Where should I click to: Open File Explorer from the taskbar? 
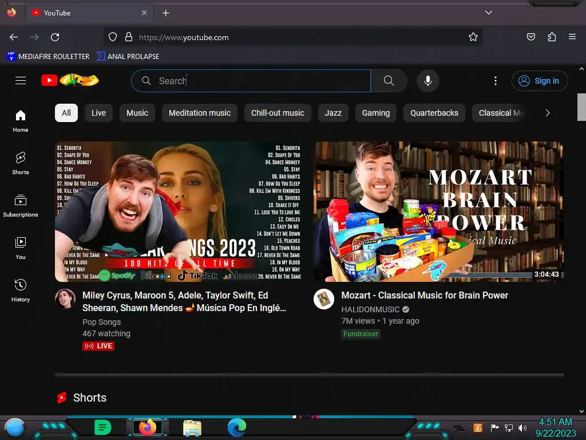[x=192, y=428]
